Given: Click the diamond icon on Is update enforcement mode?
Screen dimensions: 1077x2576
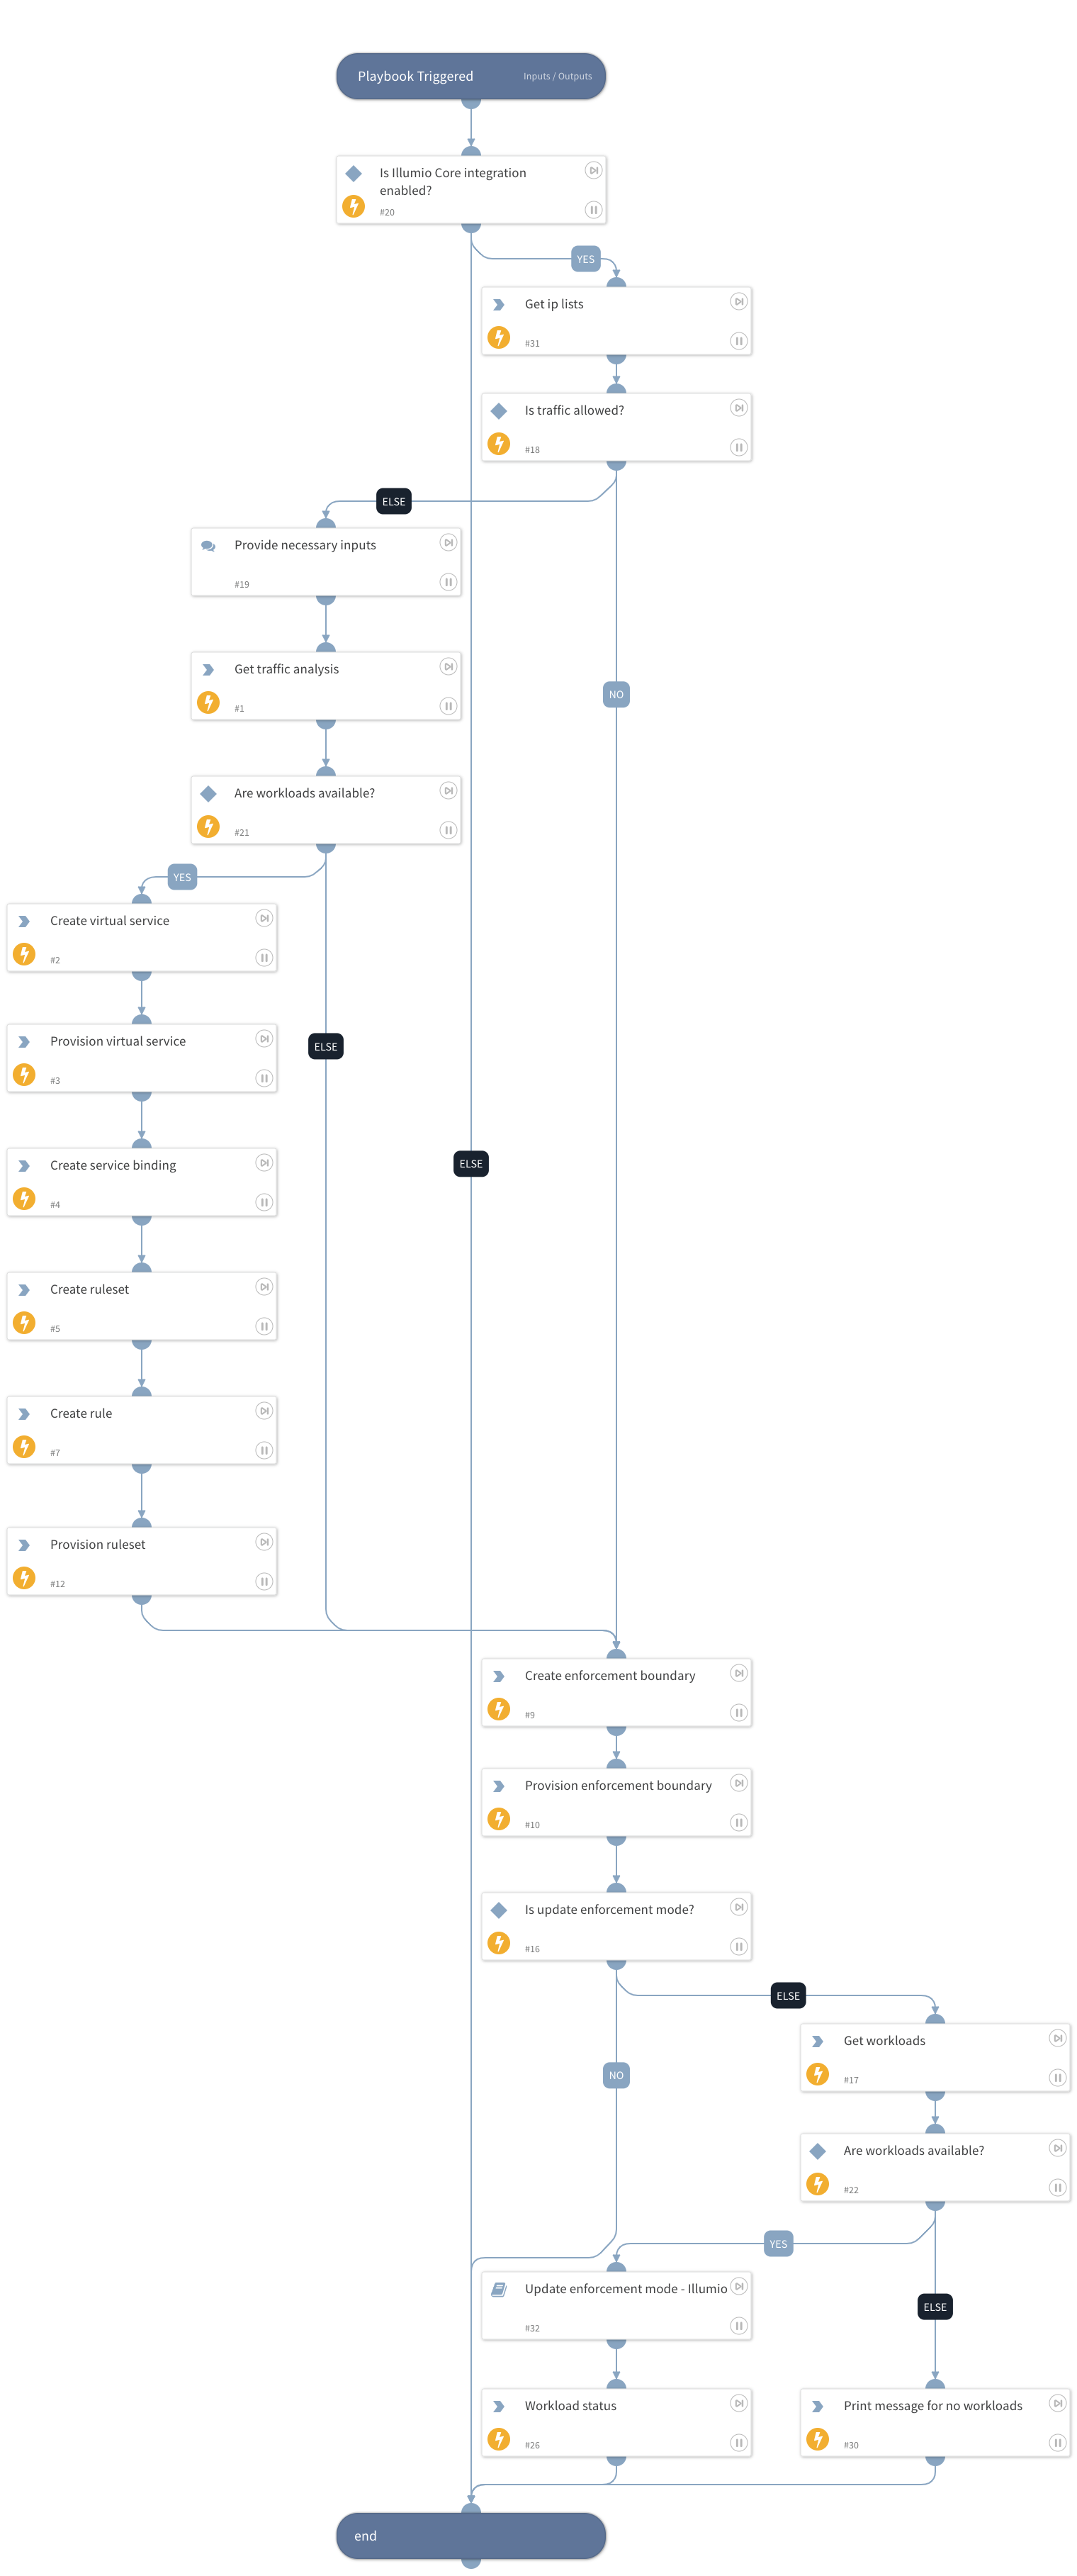Looking at the screenshot, I should (x=498, y=1910).
